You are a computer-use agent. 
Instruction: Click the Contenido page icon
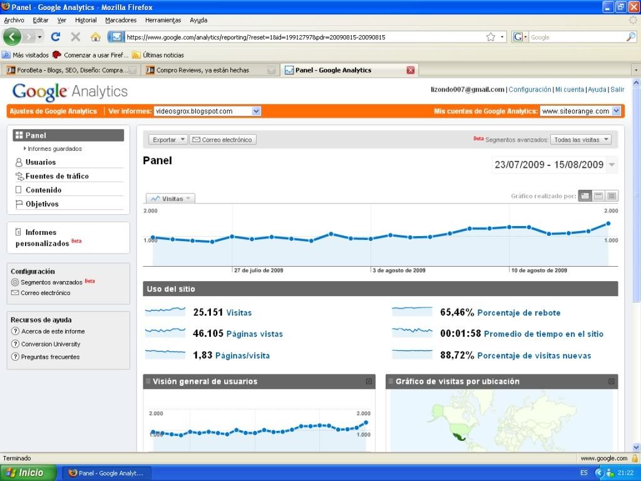pyautogui.click(x=18, y=190)
